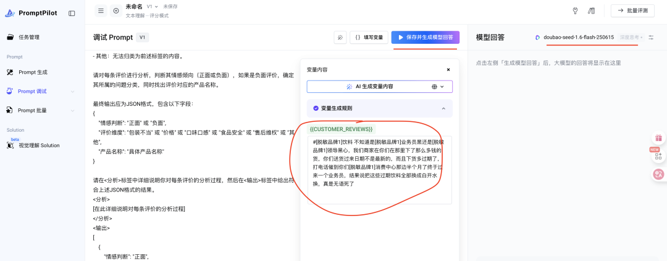Click the NEW grid icon on right edge

point(658,156)
